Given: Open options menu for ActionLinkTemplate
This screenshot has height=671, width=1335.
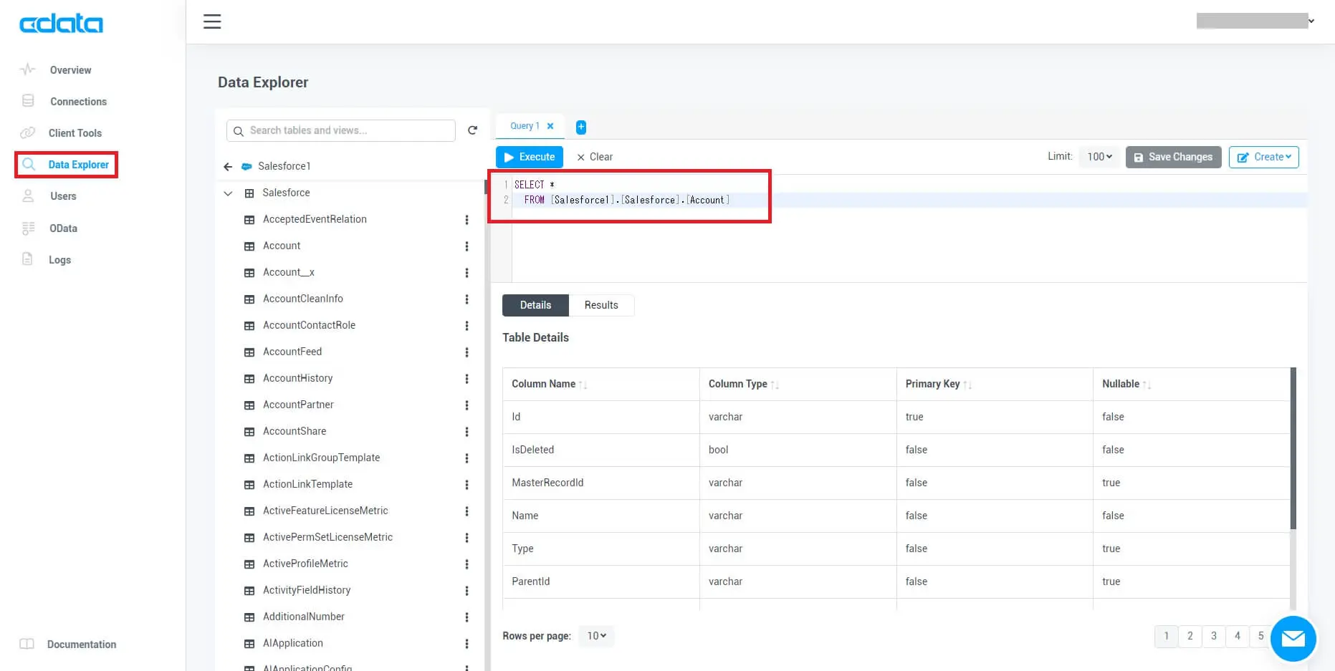Looking at the screenshot, I should [466, 485].
